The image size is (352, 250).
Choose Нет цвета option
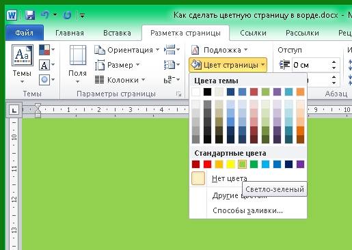tap(248, 178)
